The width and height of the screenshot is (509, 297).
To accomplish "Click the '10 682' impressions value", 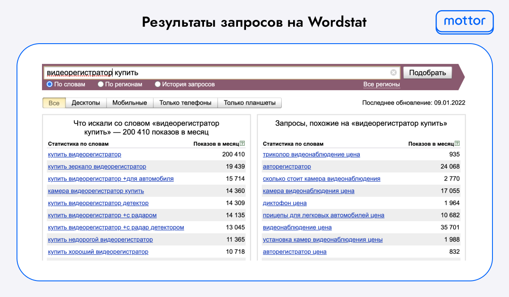I will [450, 215].
